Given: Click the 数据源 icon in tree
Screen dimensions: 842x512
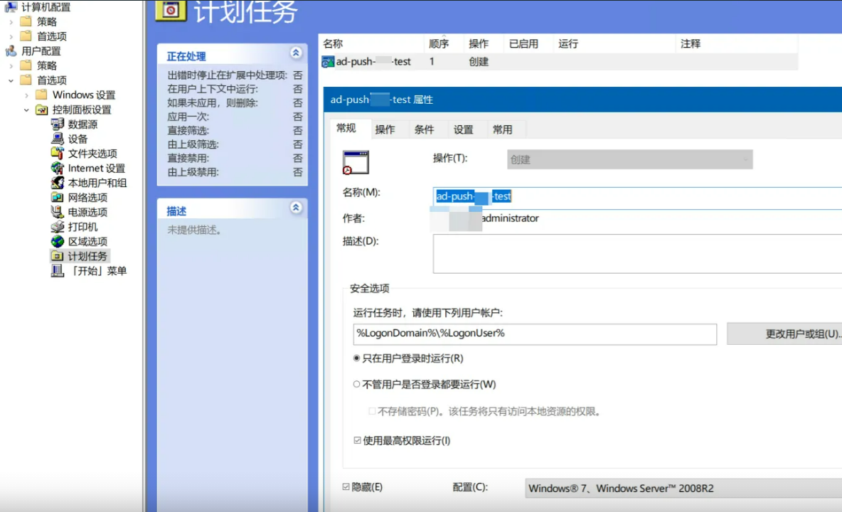Looking at the screenshot, I should pos(57,124).
